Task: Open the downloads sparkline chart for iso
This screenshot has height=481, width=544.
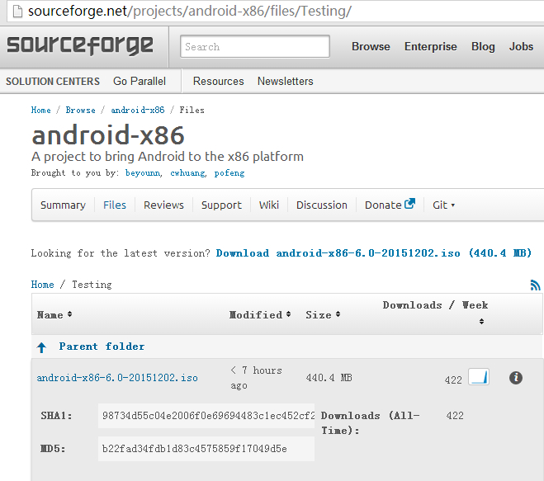Action: coord(479,376)
